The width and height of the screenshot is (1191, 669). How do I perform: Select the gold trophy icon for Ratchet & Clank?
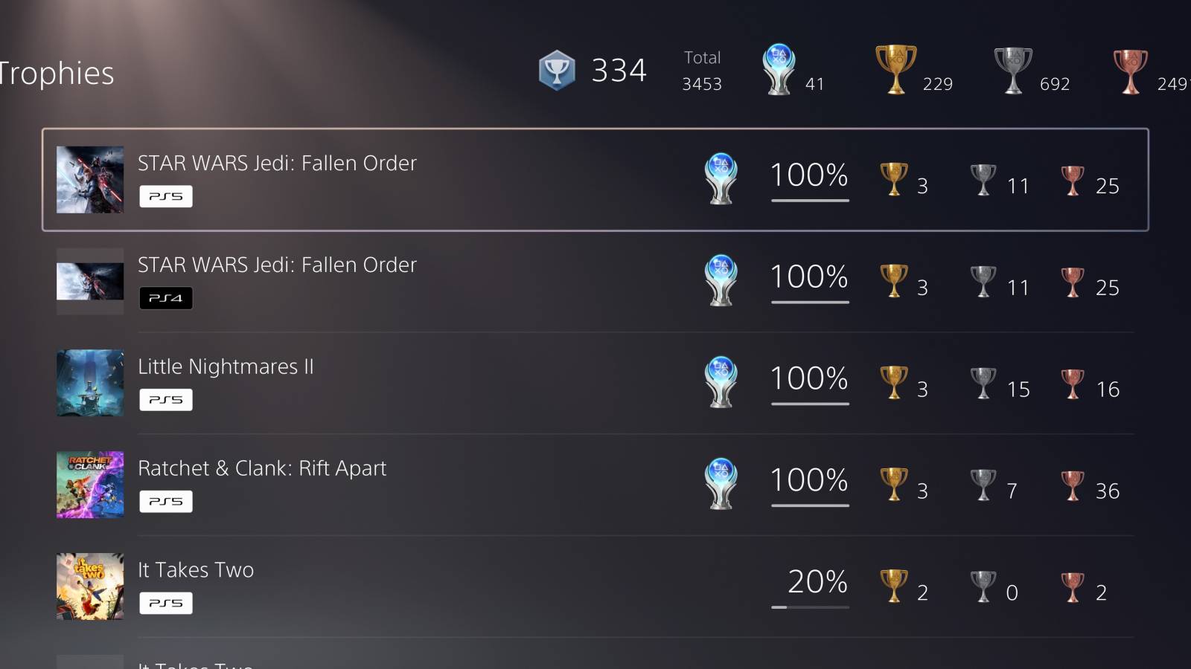(x=892, y=482)
